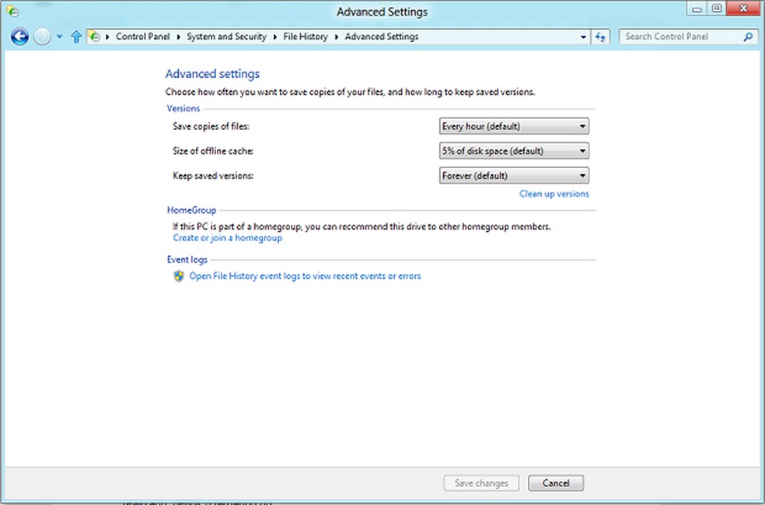
Task: Cancel the advanced settings changes
Action: (556, 483)
